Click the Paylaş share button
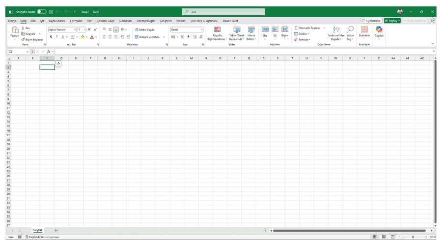The width and height of the screenshot is (442, 246). pos(392,21)
